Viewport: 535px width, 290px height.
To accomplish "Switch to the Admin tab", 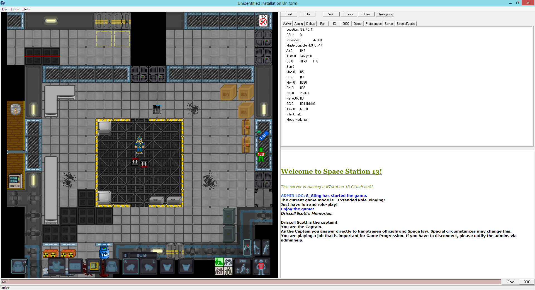I will (x=298, y=24).
